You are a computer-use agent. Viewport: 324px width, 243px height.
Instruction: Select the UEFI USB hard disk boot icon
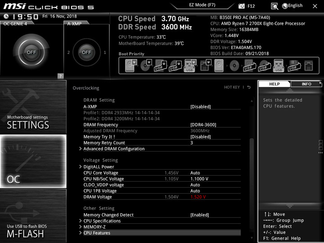pos(160,66)
